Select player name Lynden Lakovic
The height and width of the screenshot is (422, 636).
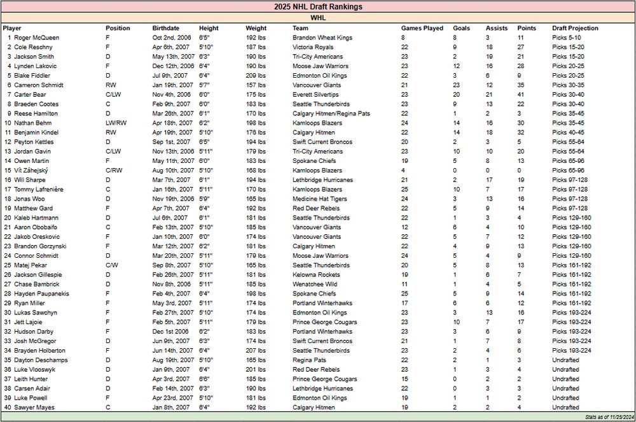pos(35,66)
